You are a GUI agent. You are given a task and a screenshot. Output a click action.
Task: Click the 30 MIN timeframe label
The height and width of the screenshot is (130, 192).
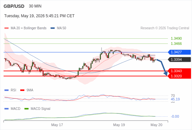click(35, 6)
